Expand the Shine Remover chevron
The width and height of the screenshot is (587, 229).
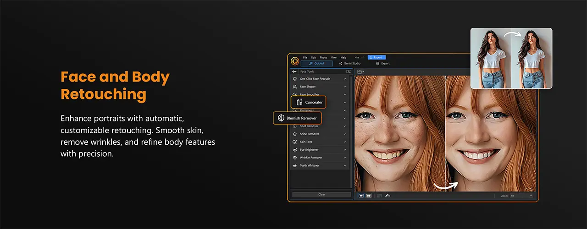[345, 134]
